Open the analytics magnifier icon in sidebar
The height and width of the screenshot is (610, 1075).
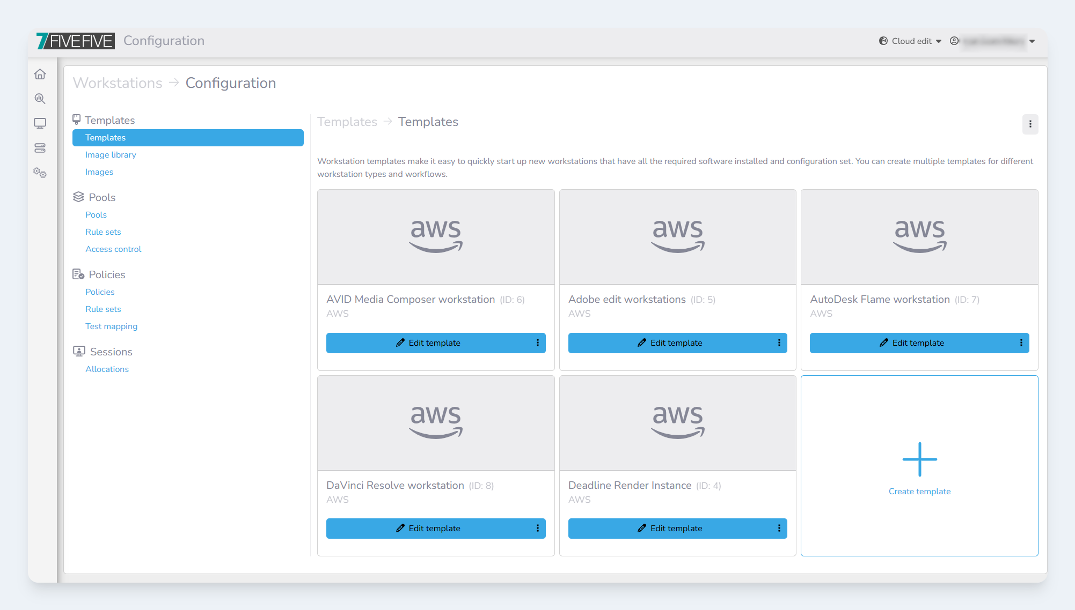click(x=40, y=99)
